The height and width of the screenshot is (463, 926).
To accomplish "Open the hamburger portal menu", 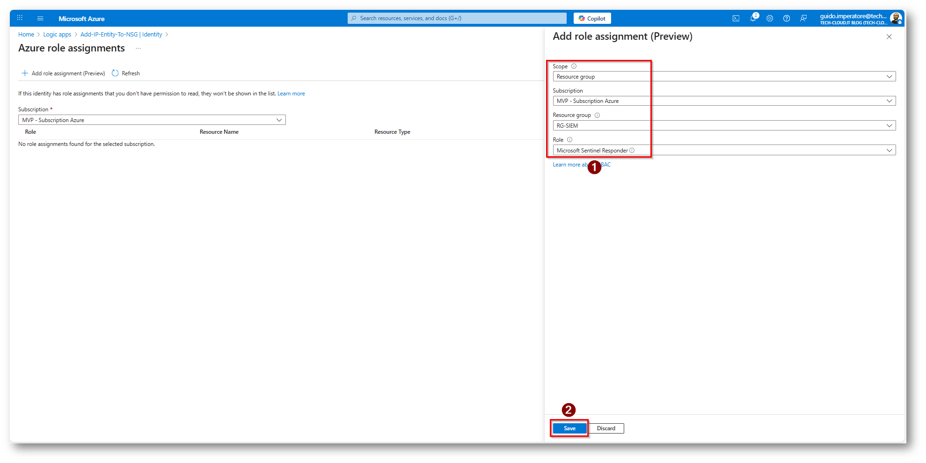I will pos(40,18).
